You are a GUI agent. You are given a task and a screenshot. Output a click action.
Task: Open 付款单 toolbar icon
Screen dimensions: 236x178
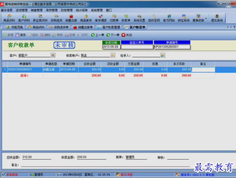coord(114,18)
